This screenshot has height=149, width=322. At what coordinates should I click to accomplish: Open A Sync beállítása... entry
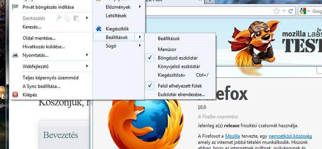(41, 86)
